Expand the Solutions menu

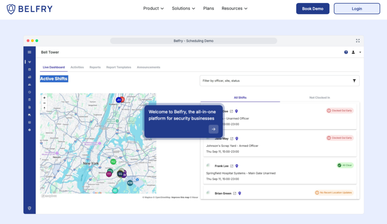pos(183,8)
